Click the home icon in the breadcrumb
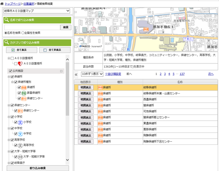 (2, 4)
